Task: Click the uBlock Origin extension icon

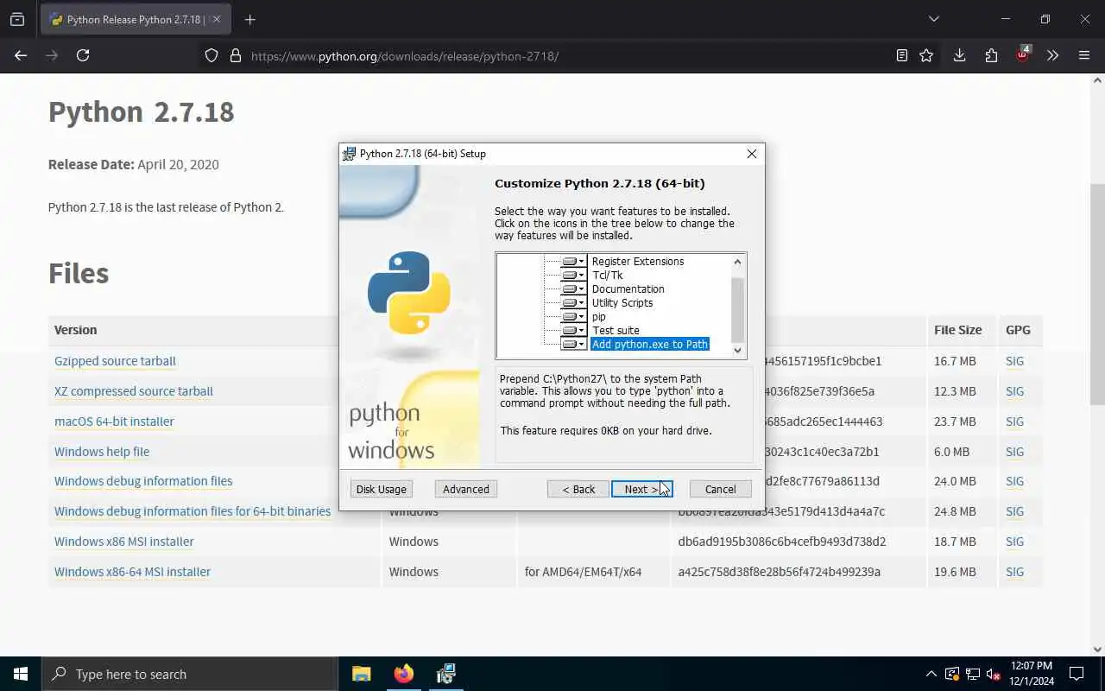Action: pos(1023,54)
